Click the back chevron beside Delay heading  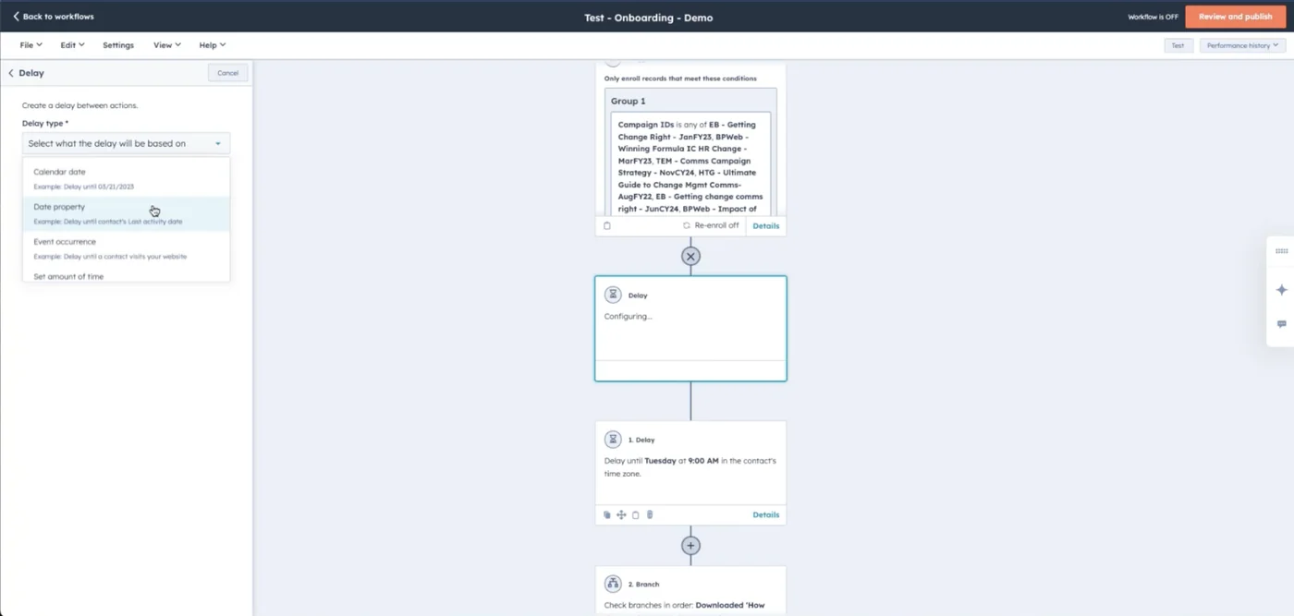tap(11, 73)
